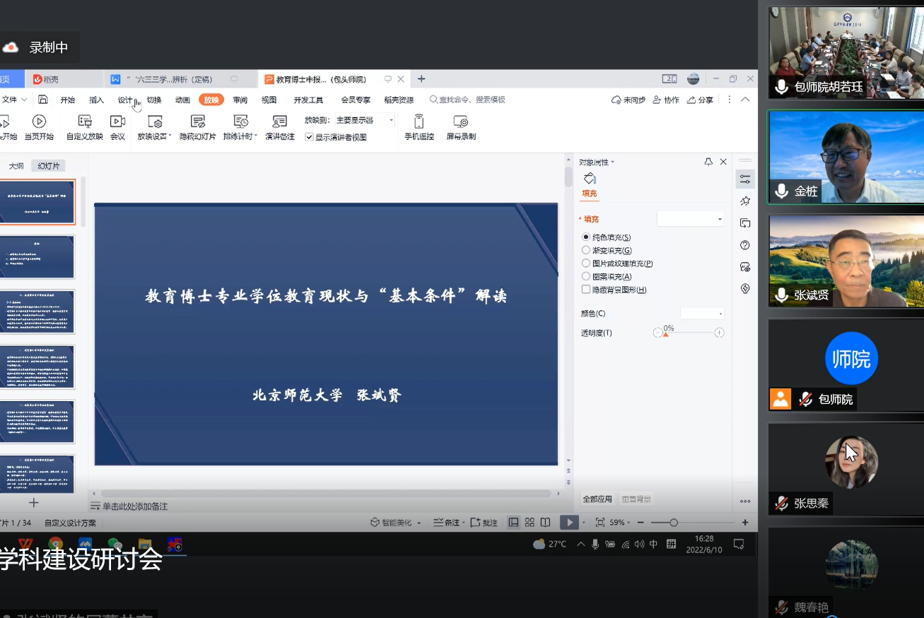Click the 透明度 transparency slider
This screenshot has height=618, width=924.
click(x=689, y=333)
